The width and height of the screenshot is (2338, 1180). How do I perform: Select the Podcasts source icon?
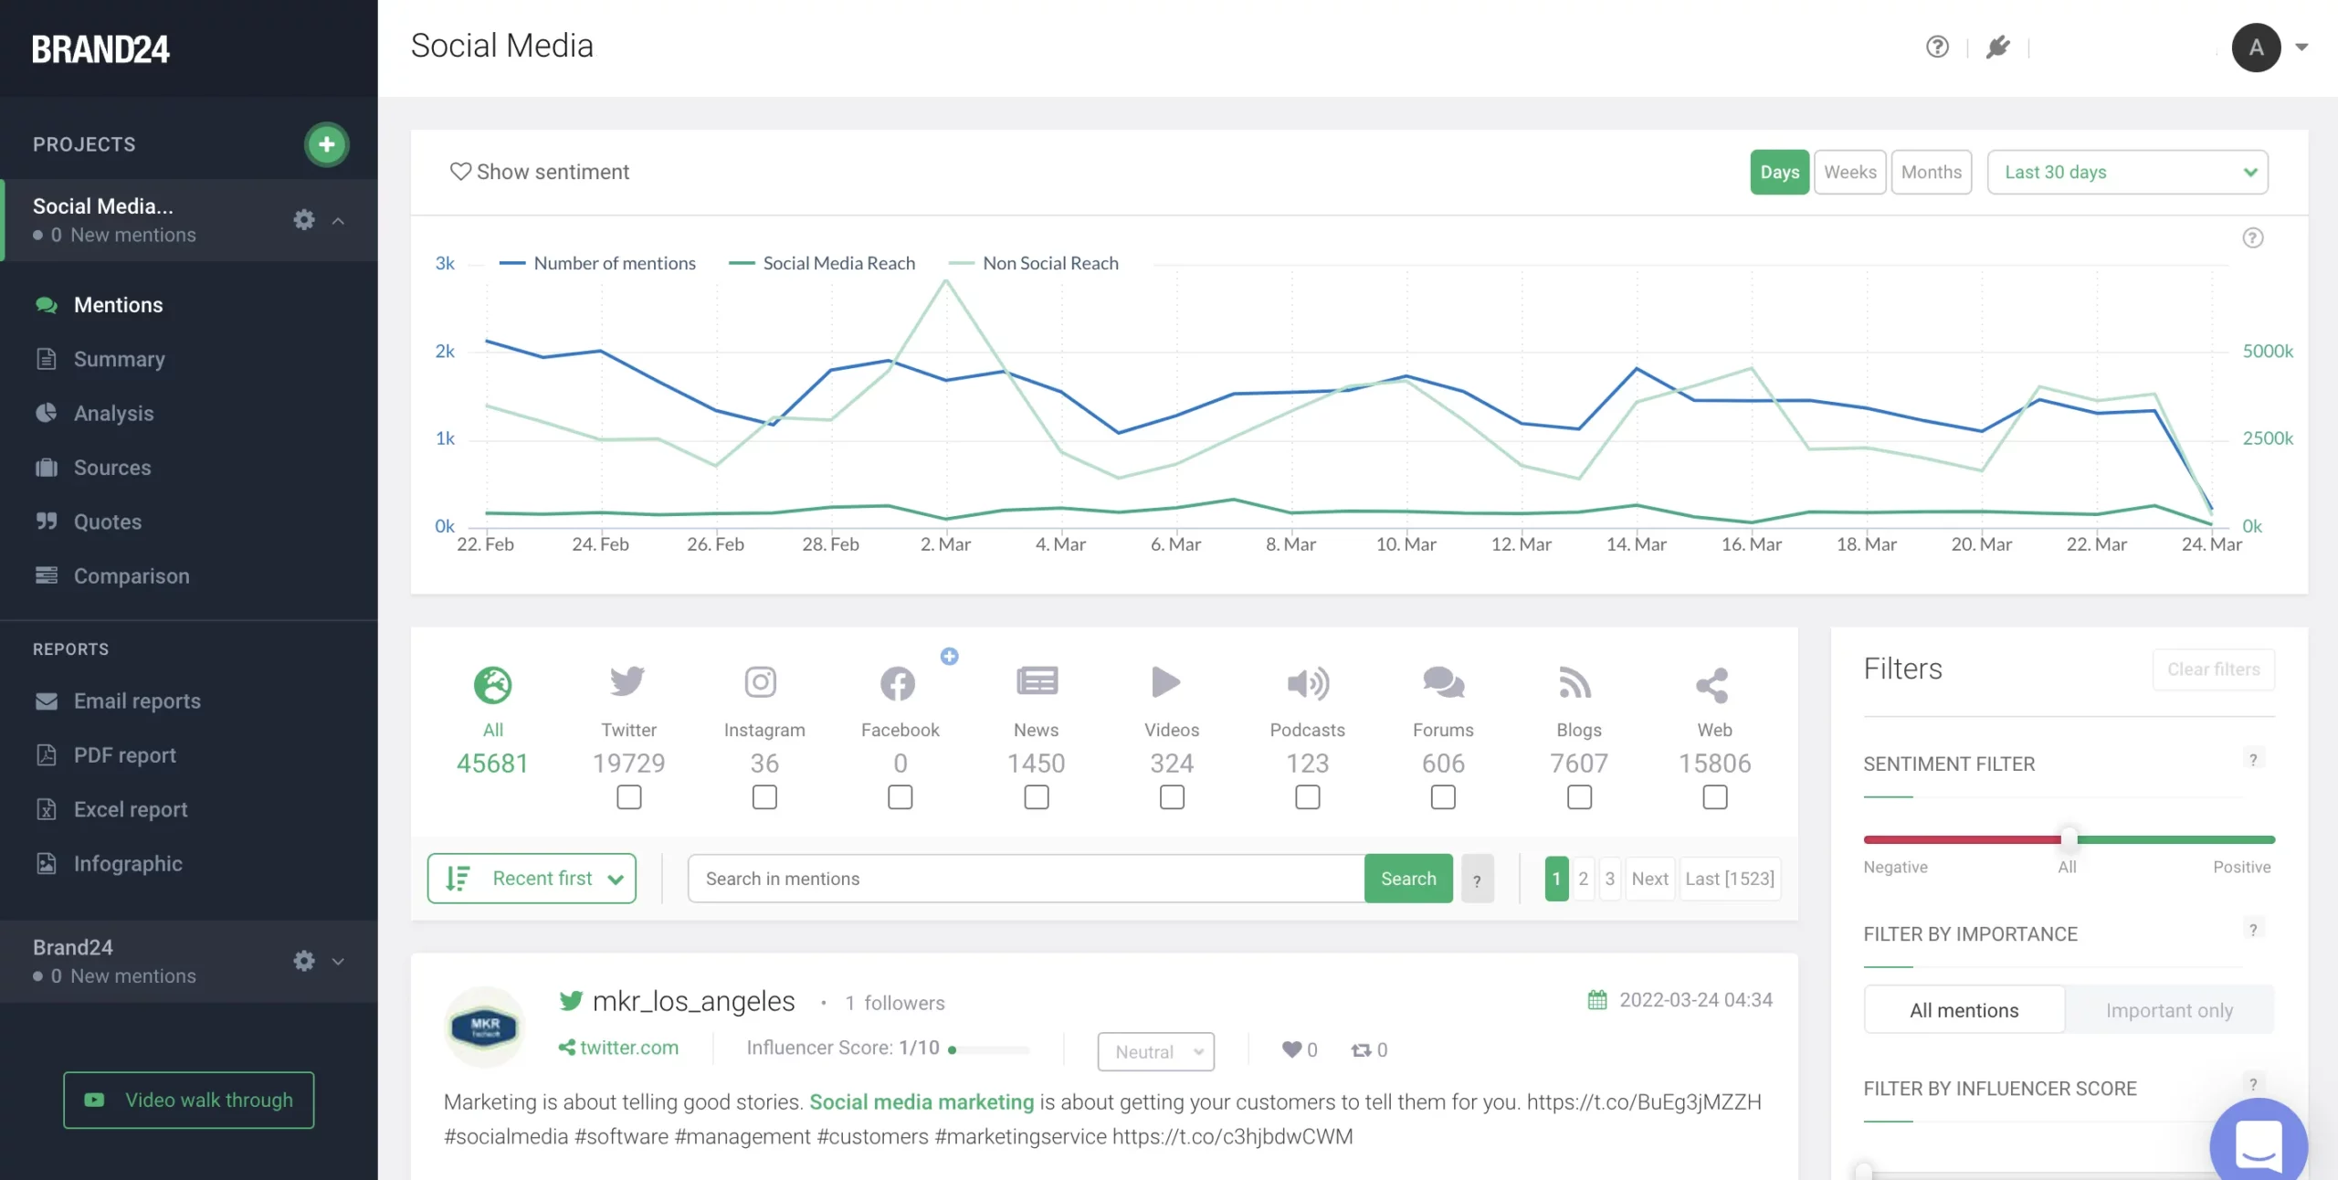tap(1307, 682)
